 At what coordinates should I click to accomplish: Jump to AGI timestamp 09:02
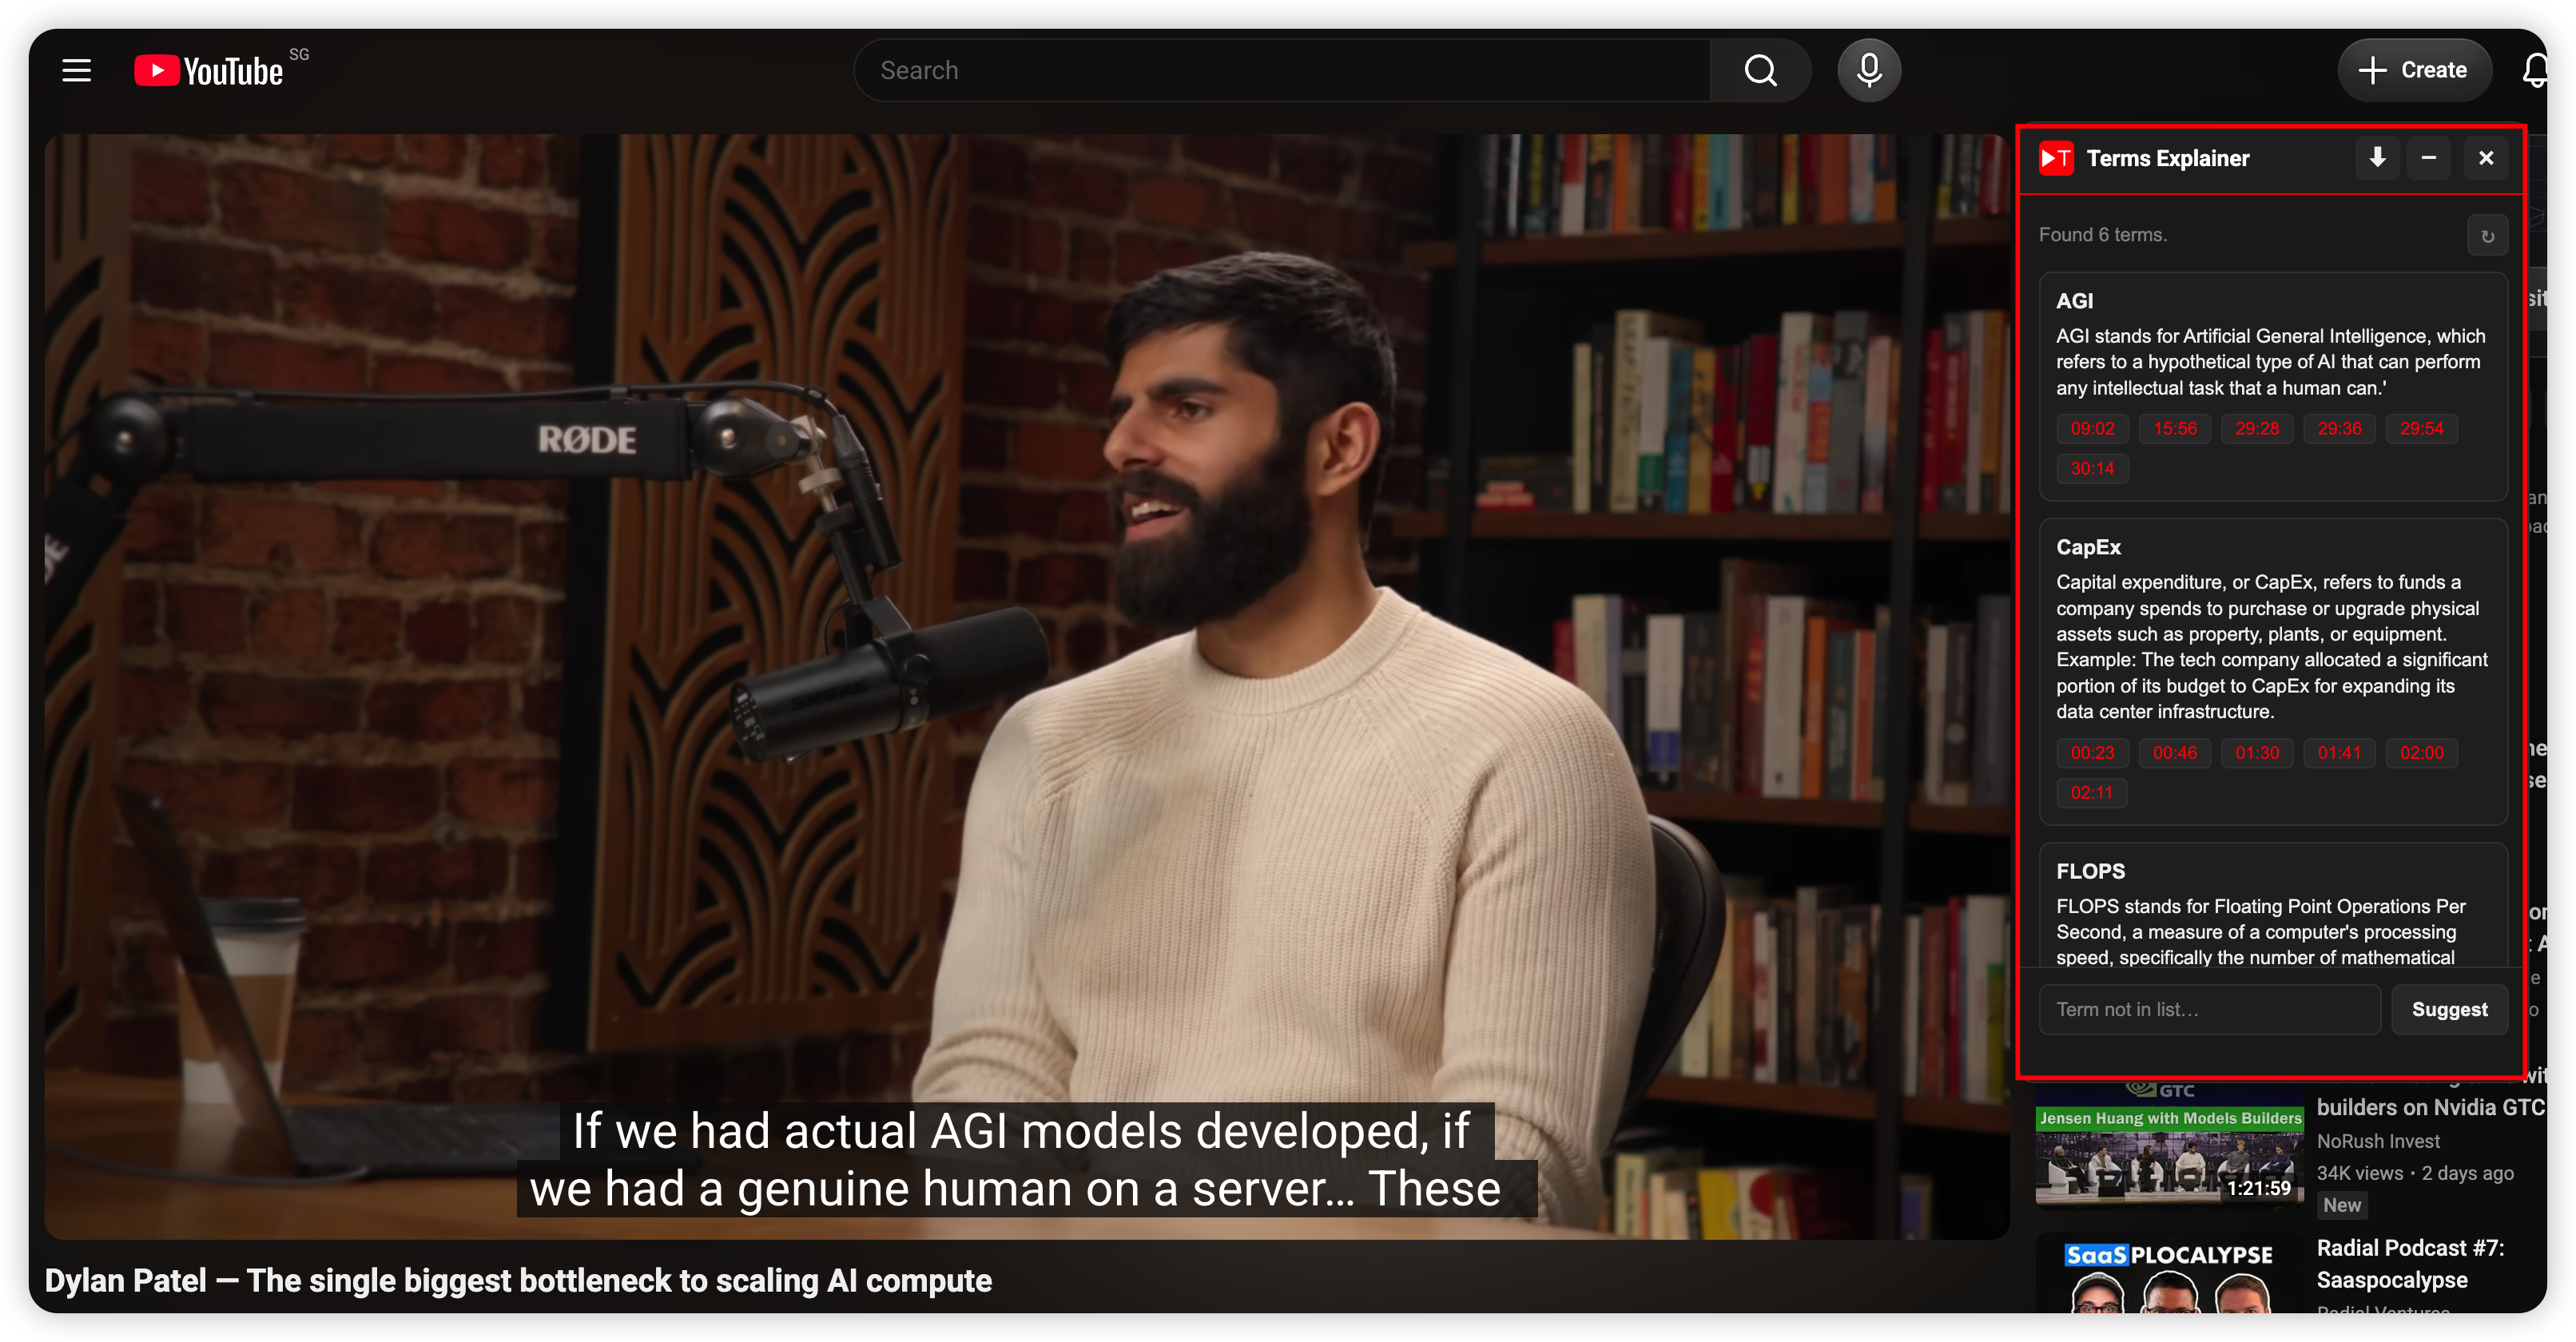point(2092,429)
